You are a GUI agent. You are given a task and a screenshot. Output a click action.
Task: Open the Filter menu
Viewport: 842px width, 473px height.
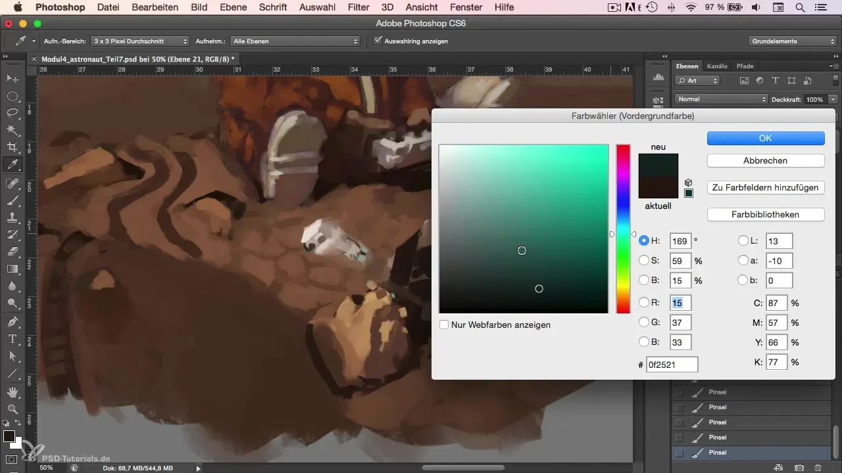[358, 7]
